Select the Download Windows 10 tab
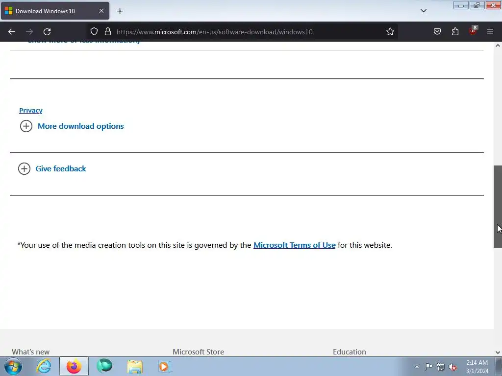 (55, 11)
